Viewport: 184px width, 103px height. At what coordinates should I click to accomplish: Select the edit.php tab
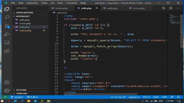point(86,8)
